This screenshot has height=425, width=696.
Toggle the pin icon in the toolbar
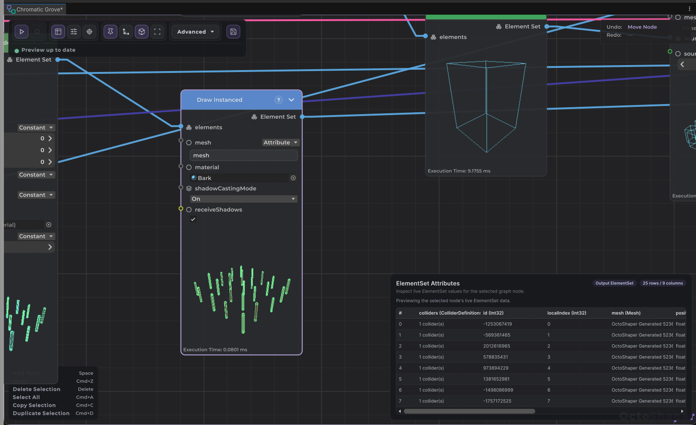(110, 32)
